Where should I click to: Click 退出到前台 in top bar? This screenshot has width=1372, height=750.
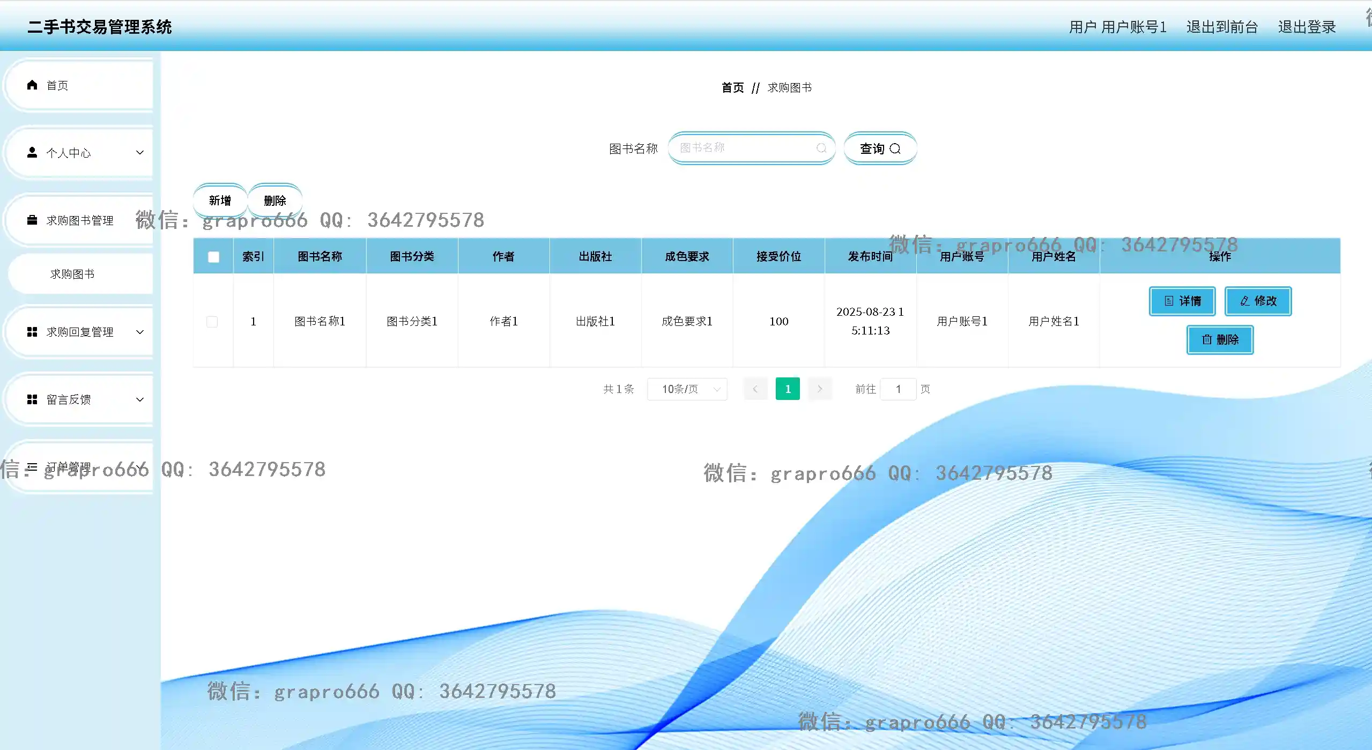point(1222,27)
